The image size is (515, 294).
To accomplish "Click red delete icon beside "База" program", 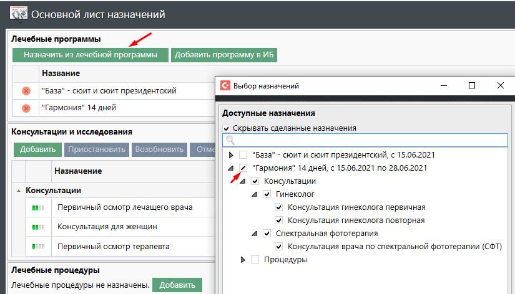I will pyautogui.click(x=26, y=91).
